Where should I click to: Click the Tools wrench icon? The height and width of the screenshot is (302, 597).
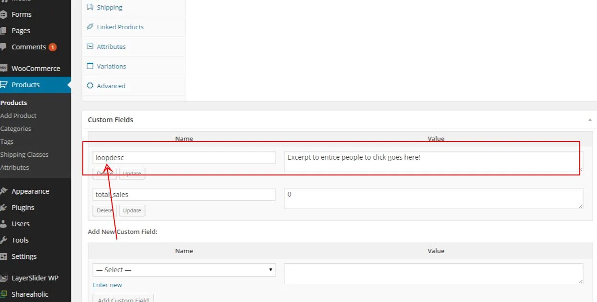(3, 240)
